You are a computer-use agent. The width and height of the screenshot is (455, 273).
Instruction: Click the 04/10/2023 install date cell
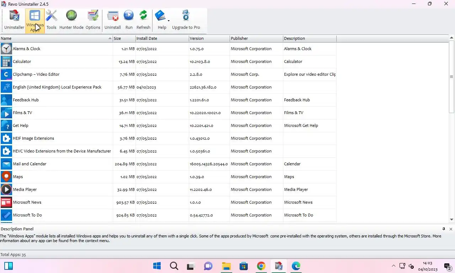click(x=146, y=87)
